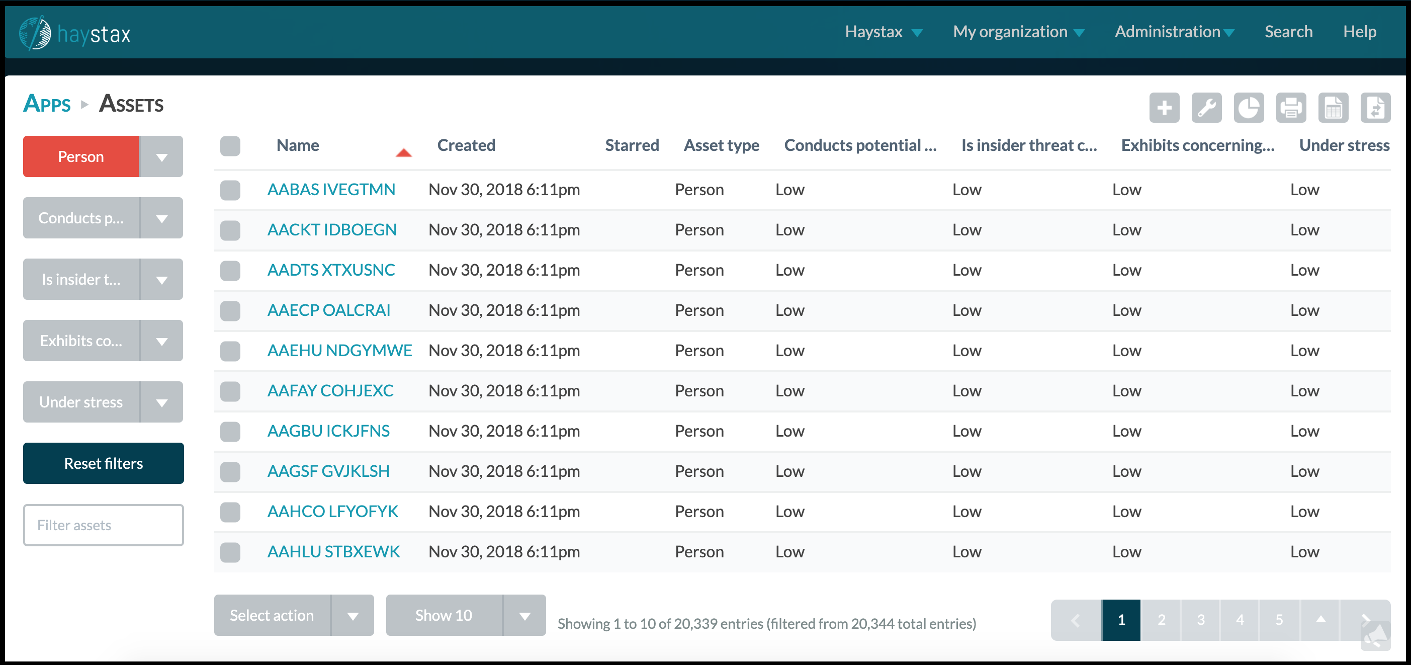
Task: Sort by the Name column header
Action: [297, 145]
